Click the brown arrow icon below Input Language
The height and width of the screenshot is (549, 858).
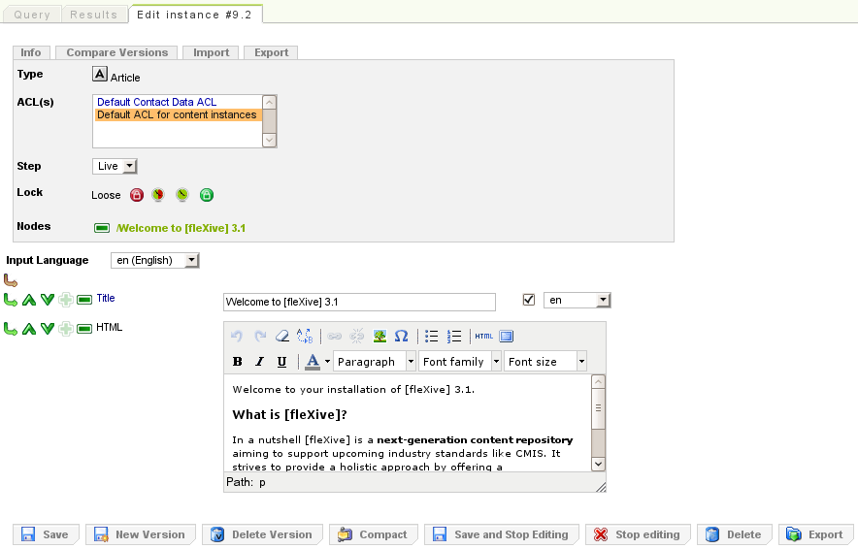11,280
